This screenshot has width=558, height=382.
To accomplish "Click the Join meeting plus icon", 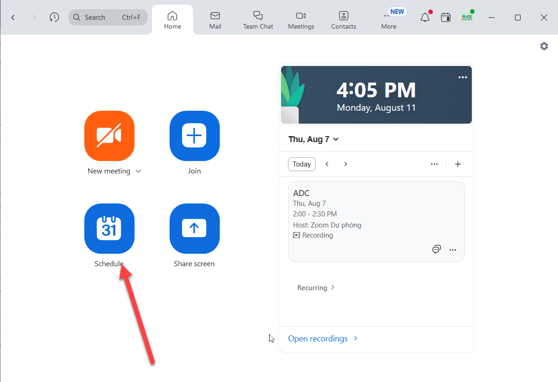I will 194,136.
